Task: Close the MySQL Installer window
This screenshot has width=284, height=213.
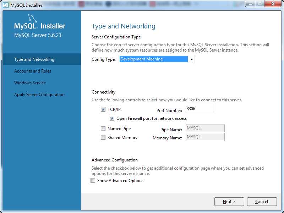Action: (273, 4)
